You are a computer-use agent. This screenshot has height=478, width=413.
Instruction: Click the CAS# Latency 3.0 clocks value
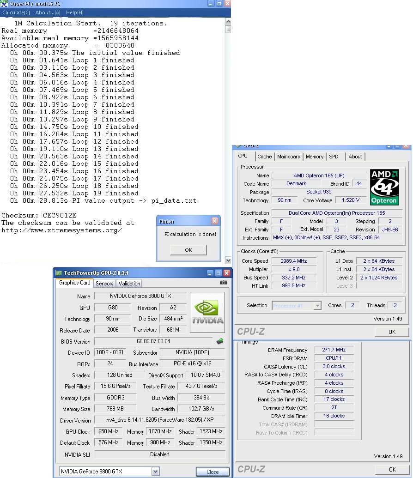[x=334, y=366]
